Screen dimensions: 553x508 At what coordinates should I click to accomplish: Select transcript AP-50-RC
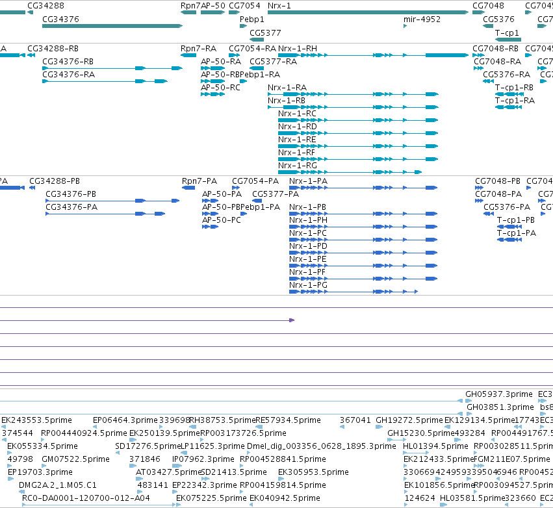220,88
